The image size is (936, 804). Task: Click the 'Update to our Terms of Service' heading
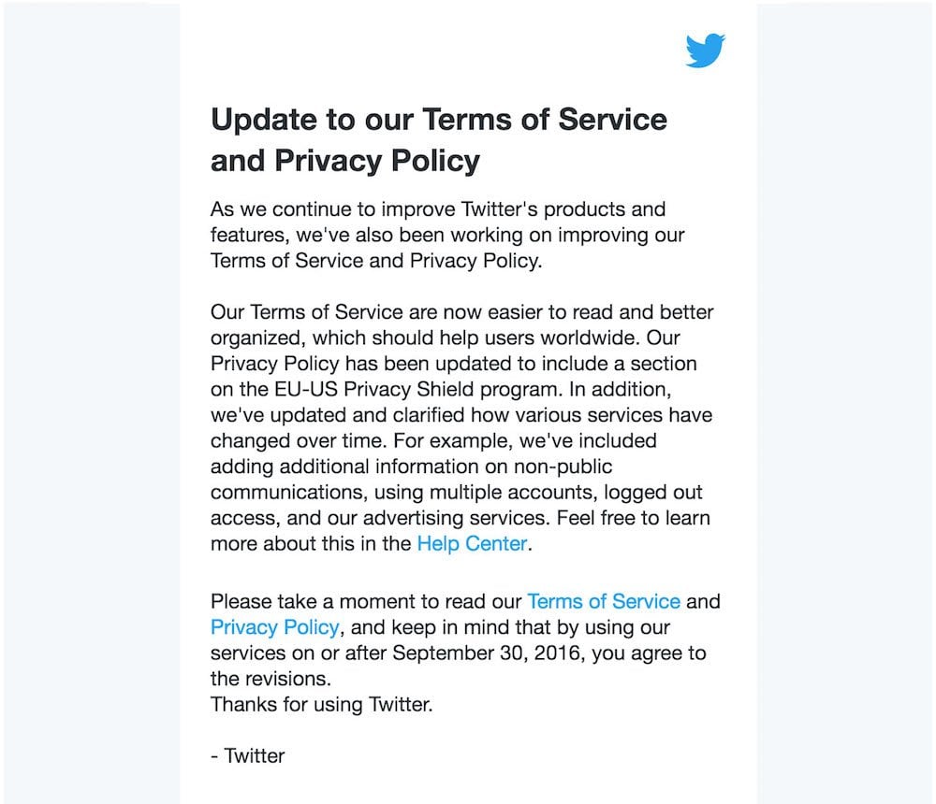[x=439, y=120]
